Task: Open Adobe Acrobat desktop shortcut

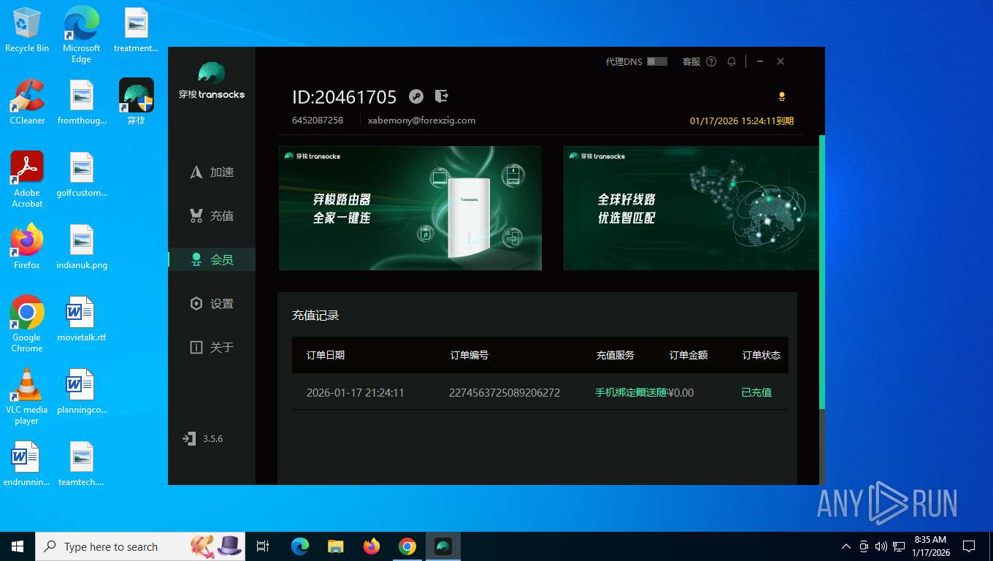Action: pos(27,180)
